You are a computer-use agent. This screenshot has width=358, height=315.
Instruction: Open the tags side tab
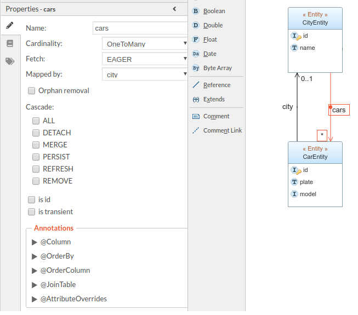(10, 61)
